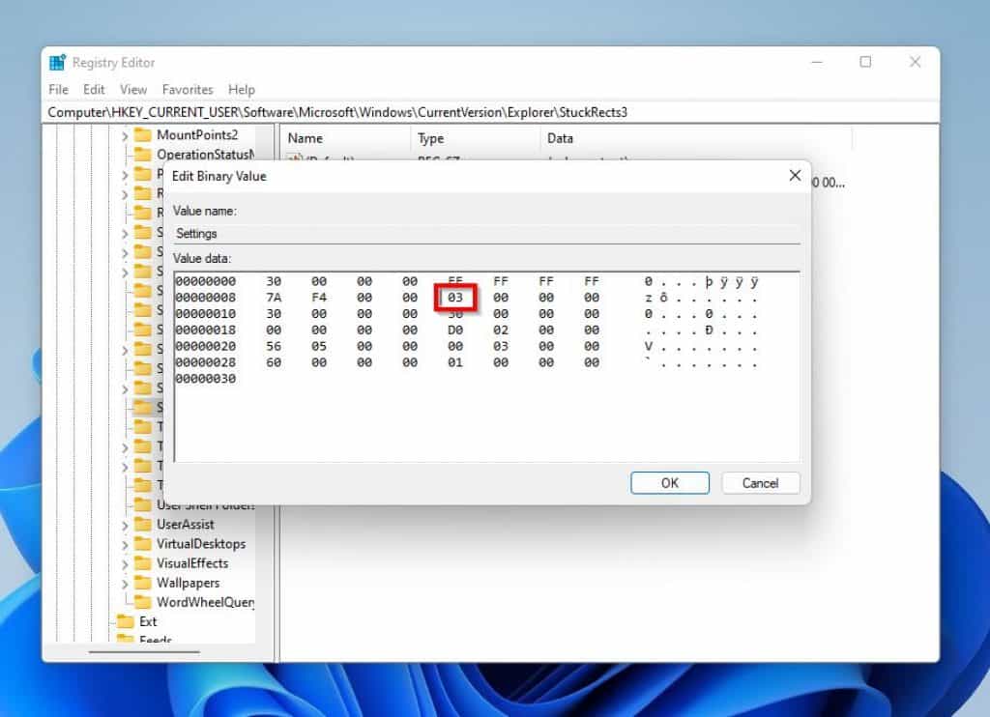
Task: Expand the MountPoints2 key
Action: pyautogui.click(x=125, y=135)
